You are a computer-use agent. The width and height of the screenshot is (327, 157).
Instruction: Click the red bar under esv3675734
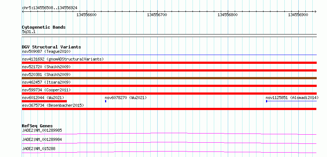click(x=169, y=109)
